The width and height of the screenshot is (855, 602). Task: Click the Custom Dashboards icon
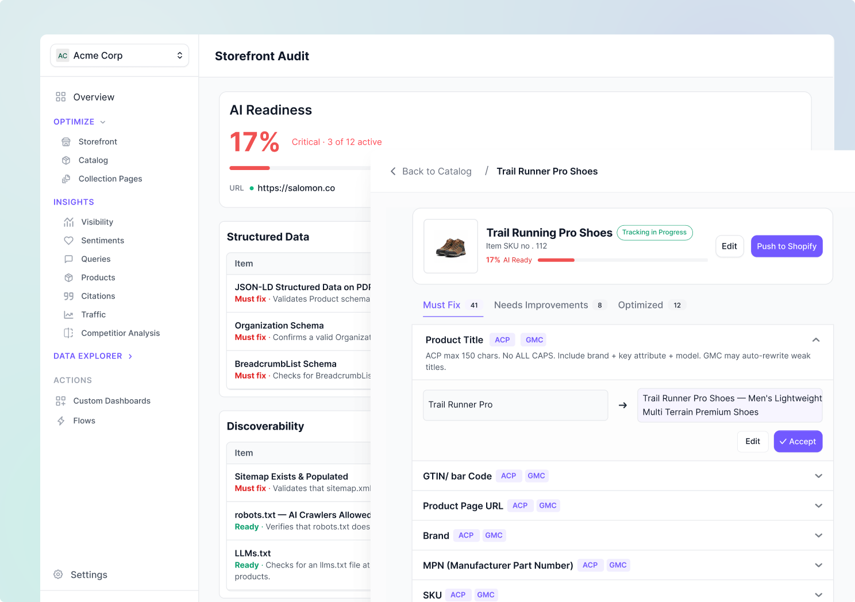pyautogui.click(x=60, y=401)
